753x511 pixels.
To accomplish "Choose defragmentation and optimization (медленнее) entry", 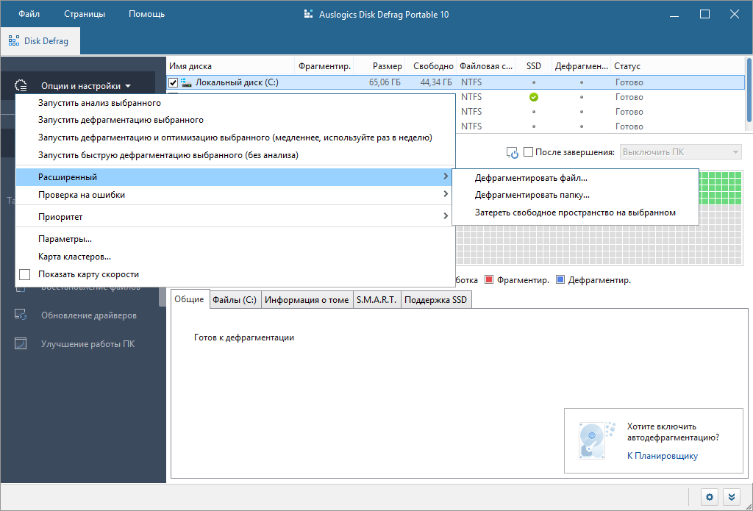I will click(x=235, y=137).
